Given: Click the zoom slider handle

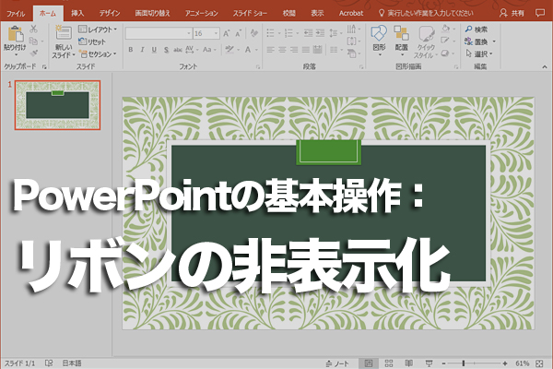Looking at the screenshot, I should coord(464,363).
